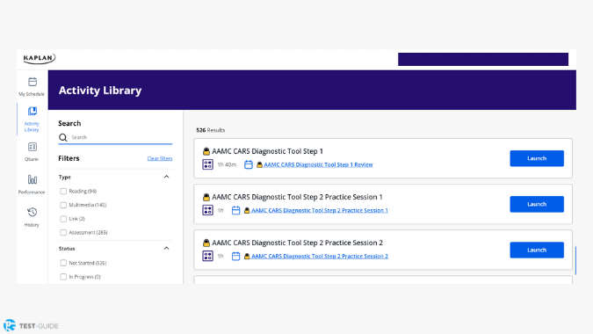The height and width of the screenshot is (334, 593).
Task: Launch Step 2 Practice Session 1
Action: (x=537, y=204)
